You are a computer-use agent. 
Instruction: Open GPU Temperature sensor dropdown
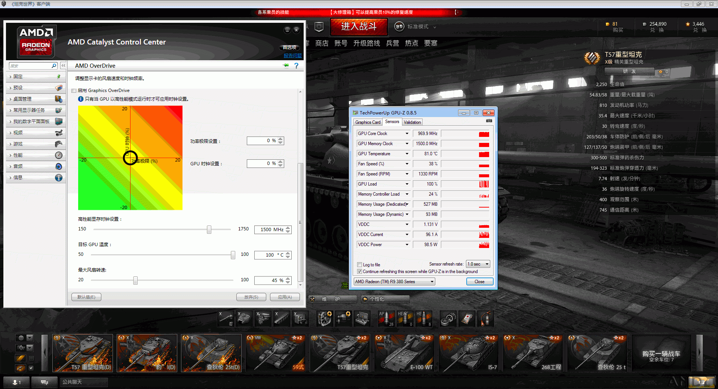click(x=407, y=154)
